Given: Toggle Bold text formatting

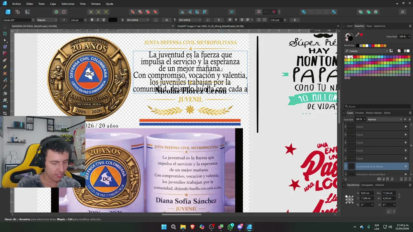Looking at the screenshot, I should pos(92,20).
